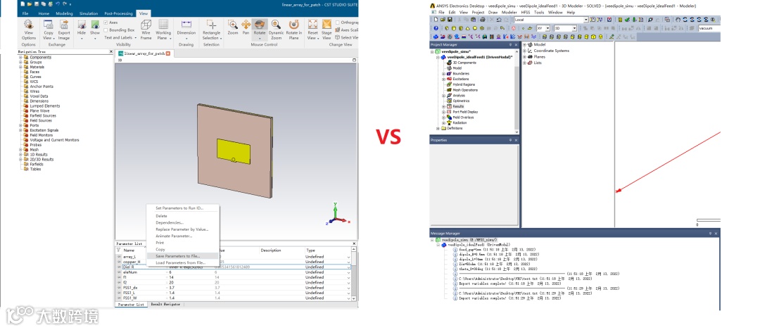Click the blue help icon in ANSYS toolbar
The width and height of the screenshot is (760, 330).
(x=436, y=28)
